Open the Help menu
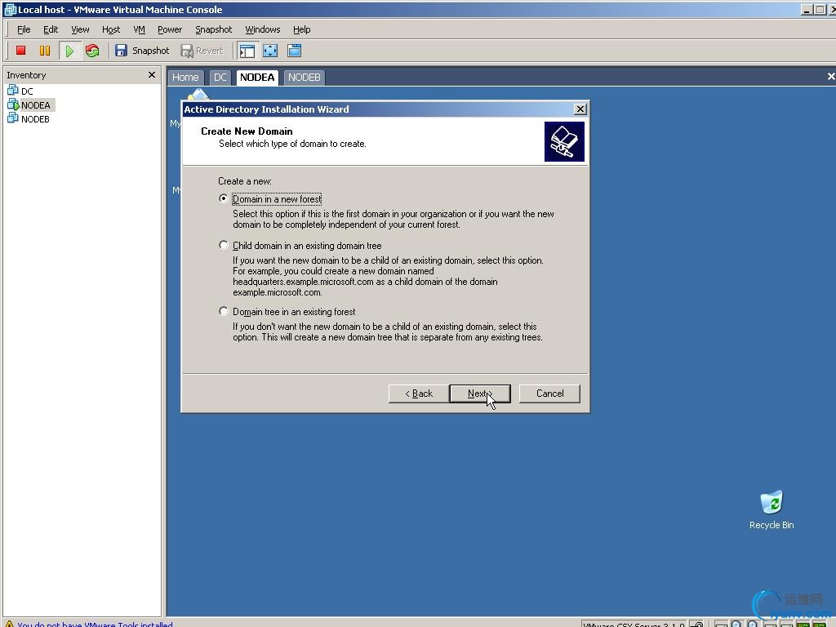Screen dimensions: 836x627 [x=301, y=29]
